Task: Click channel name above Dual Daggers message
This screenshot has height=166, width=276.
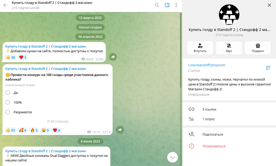Action: (x=46, y=151)
